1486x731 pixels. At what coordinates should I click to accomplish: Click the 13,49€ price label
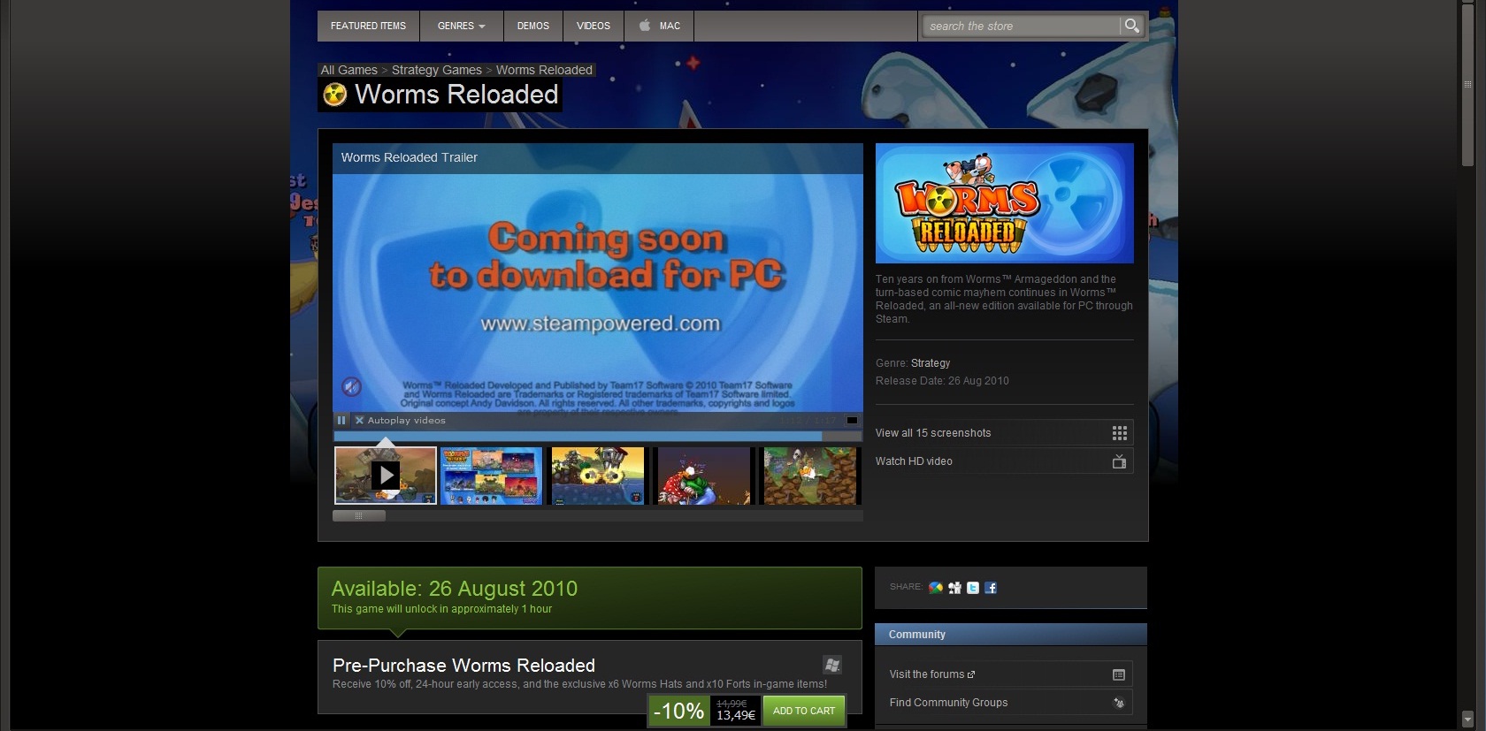click(x=736, y=715)
